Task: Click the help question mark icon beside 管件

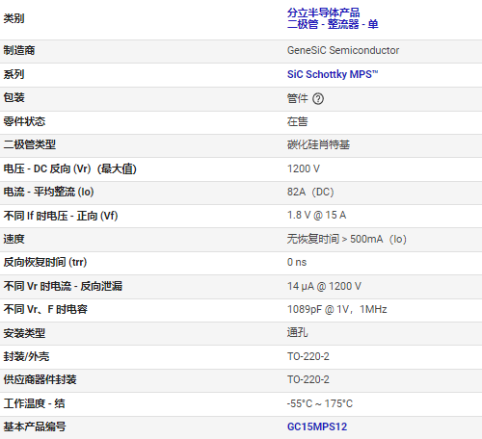Action: click(x=318, y=98)
